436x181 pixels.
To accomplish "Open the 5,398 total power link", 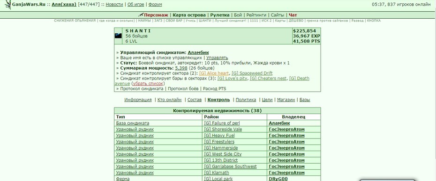I will point(181,68).
